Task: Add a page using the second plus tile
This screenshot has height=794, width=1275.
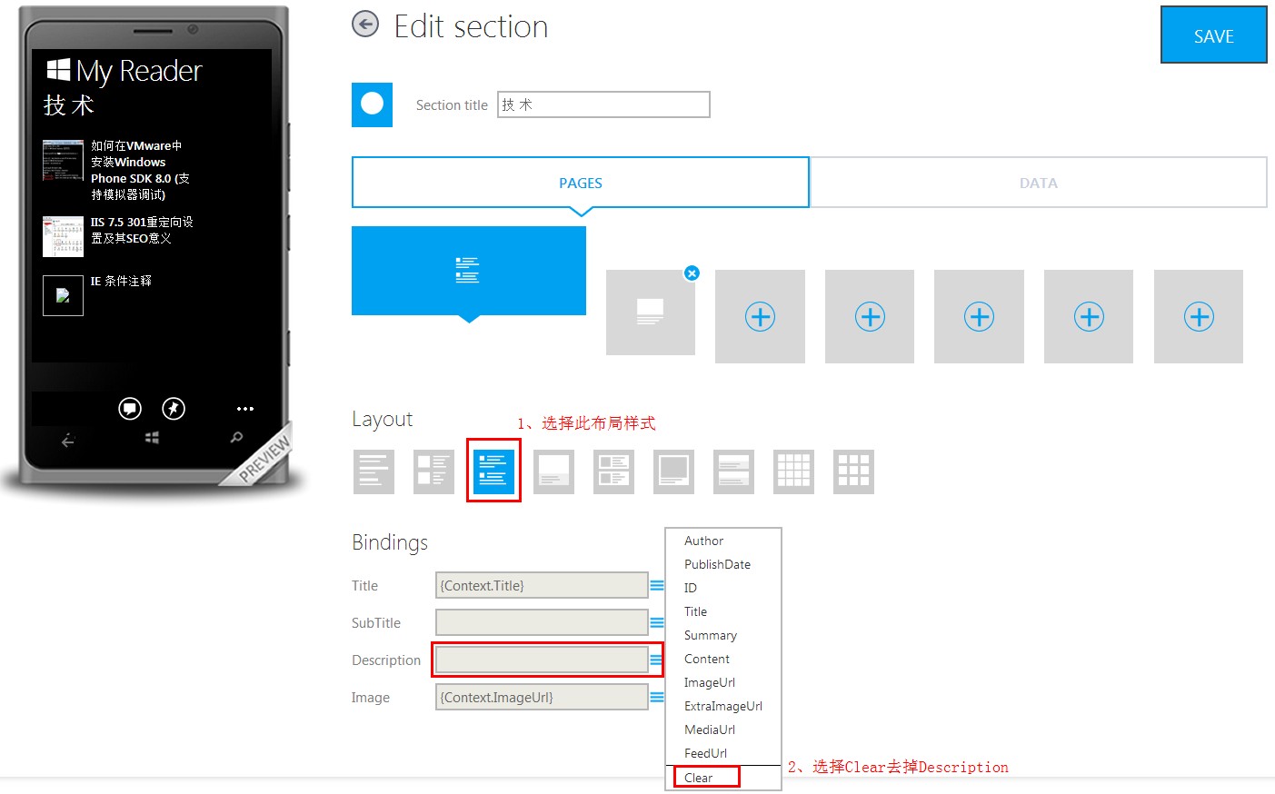Action: tap(870, 316)
